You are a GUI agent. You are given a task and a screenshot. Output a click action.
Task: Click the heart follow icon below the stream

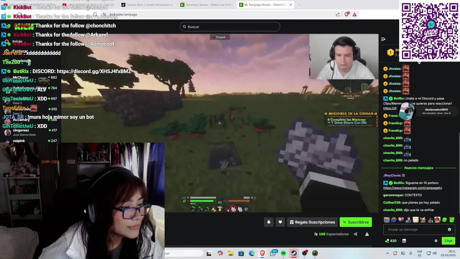[x=280, y=222]
